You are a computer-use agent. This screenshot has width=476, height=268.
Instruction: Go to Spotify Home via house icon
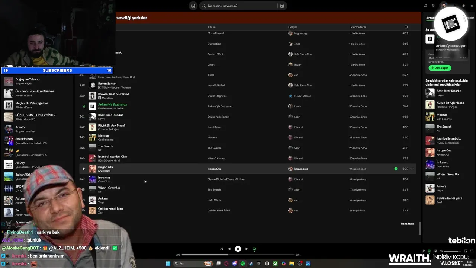pos(193,6)
